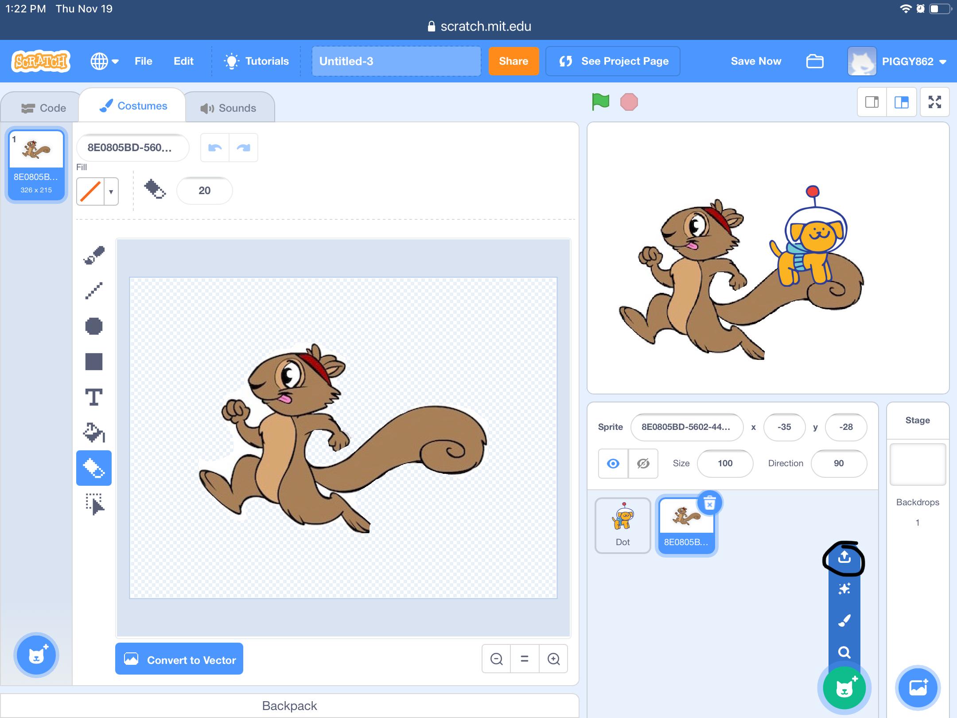Switch to small stage layout
The image size is (957, 718).
[872, 102]
